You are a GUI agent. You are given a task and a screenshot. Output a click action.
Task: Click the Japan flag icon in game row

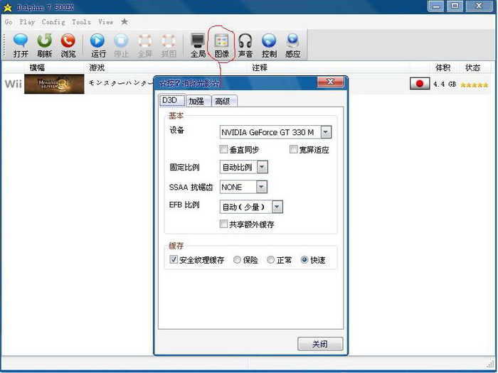point(420,84)
